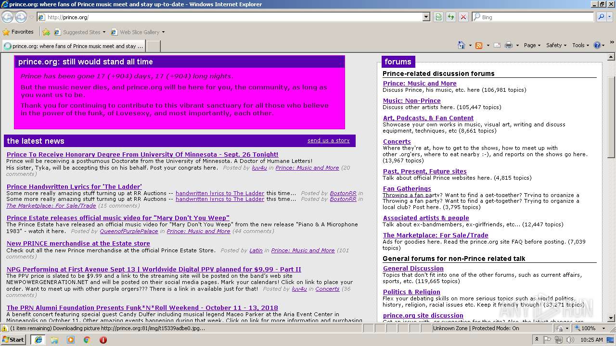Screen dimensions: 616x346
Task: Open the zoom level 100% dropdown
Action: tap(603, 328)
